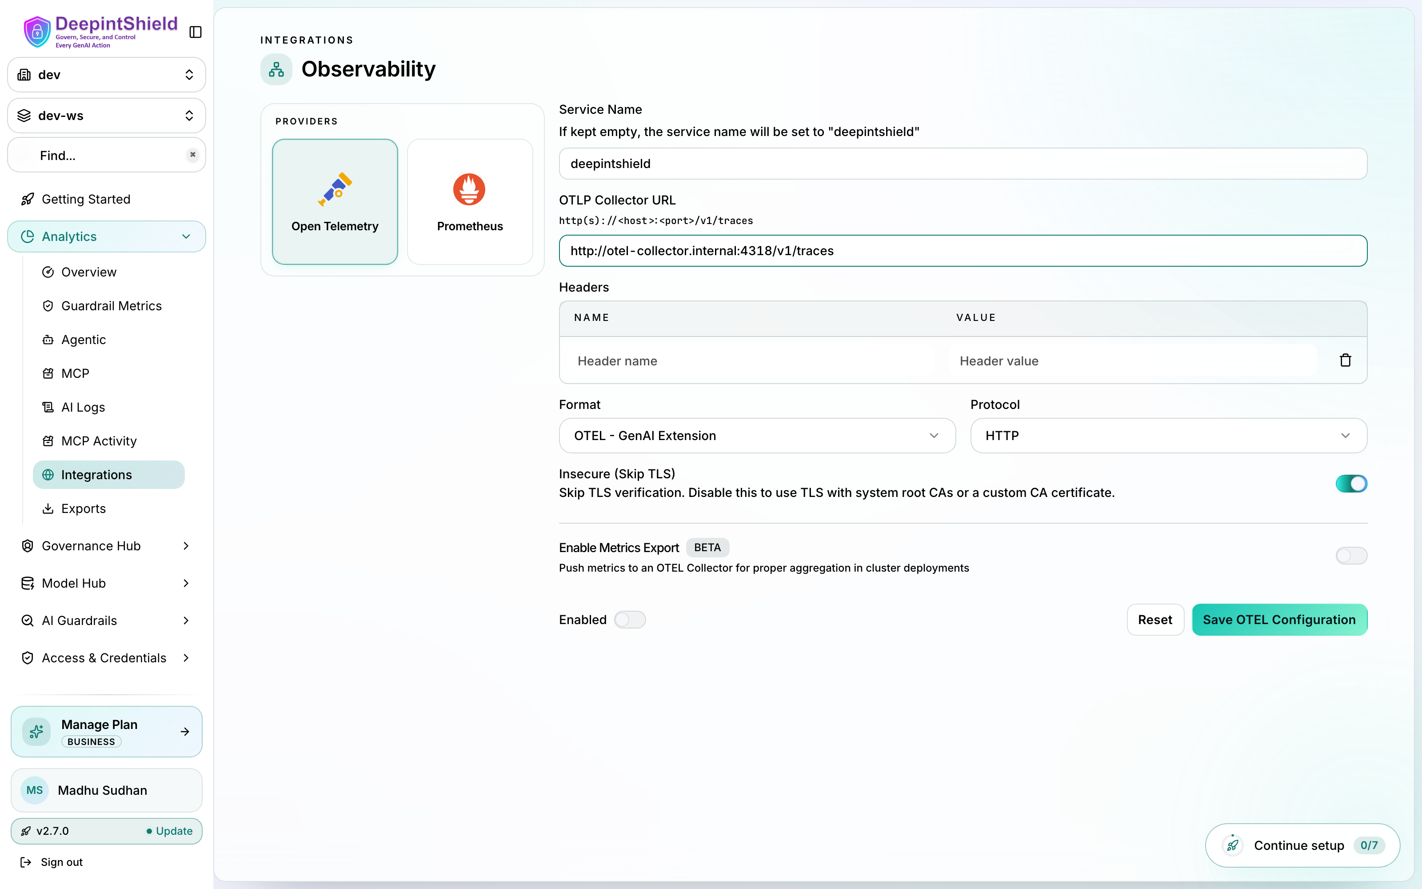Open the MCP analytics page
This screenshot has width=1422, height=889.
coord(109,373)
